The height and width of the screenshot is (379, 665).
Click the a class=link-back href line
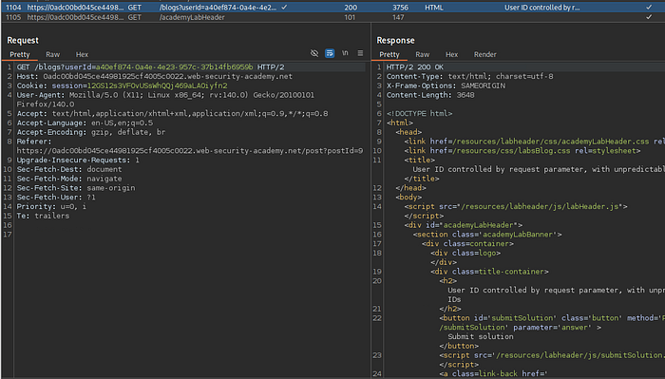(x=493, y=373)
